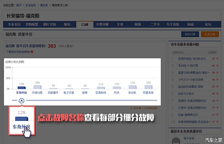
Task: Select the active 口碑 tab
Action: (85, 24)
